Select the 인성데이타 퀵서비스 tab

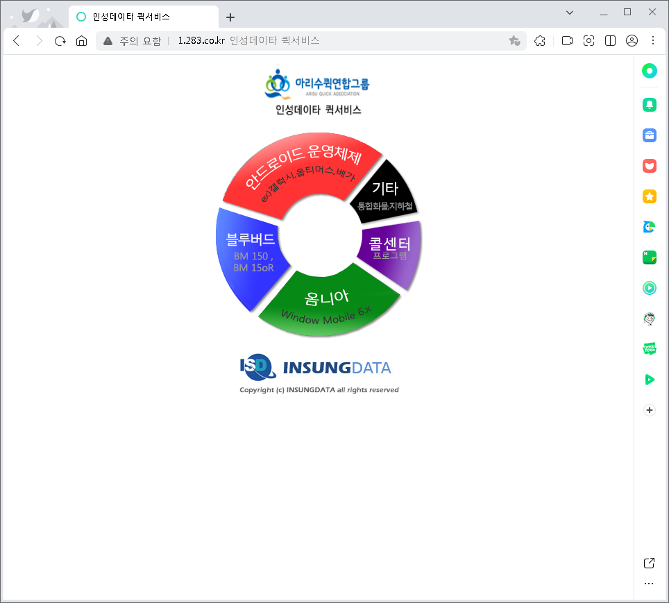(144, 17)
